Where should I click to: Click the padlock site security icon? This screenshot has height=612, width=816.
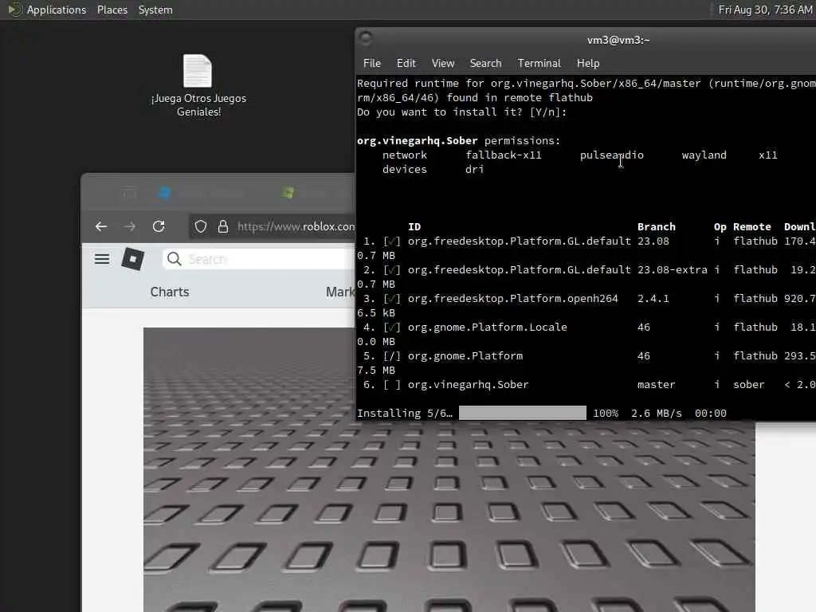(223, 226)
